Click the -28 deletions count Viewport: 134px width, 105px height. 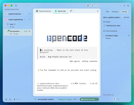[29, 31]
